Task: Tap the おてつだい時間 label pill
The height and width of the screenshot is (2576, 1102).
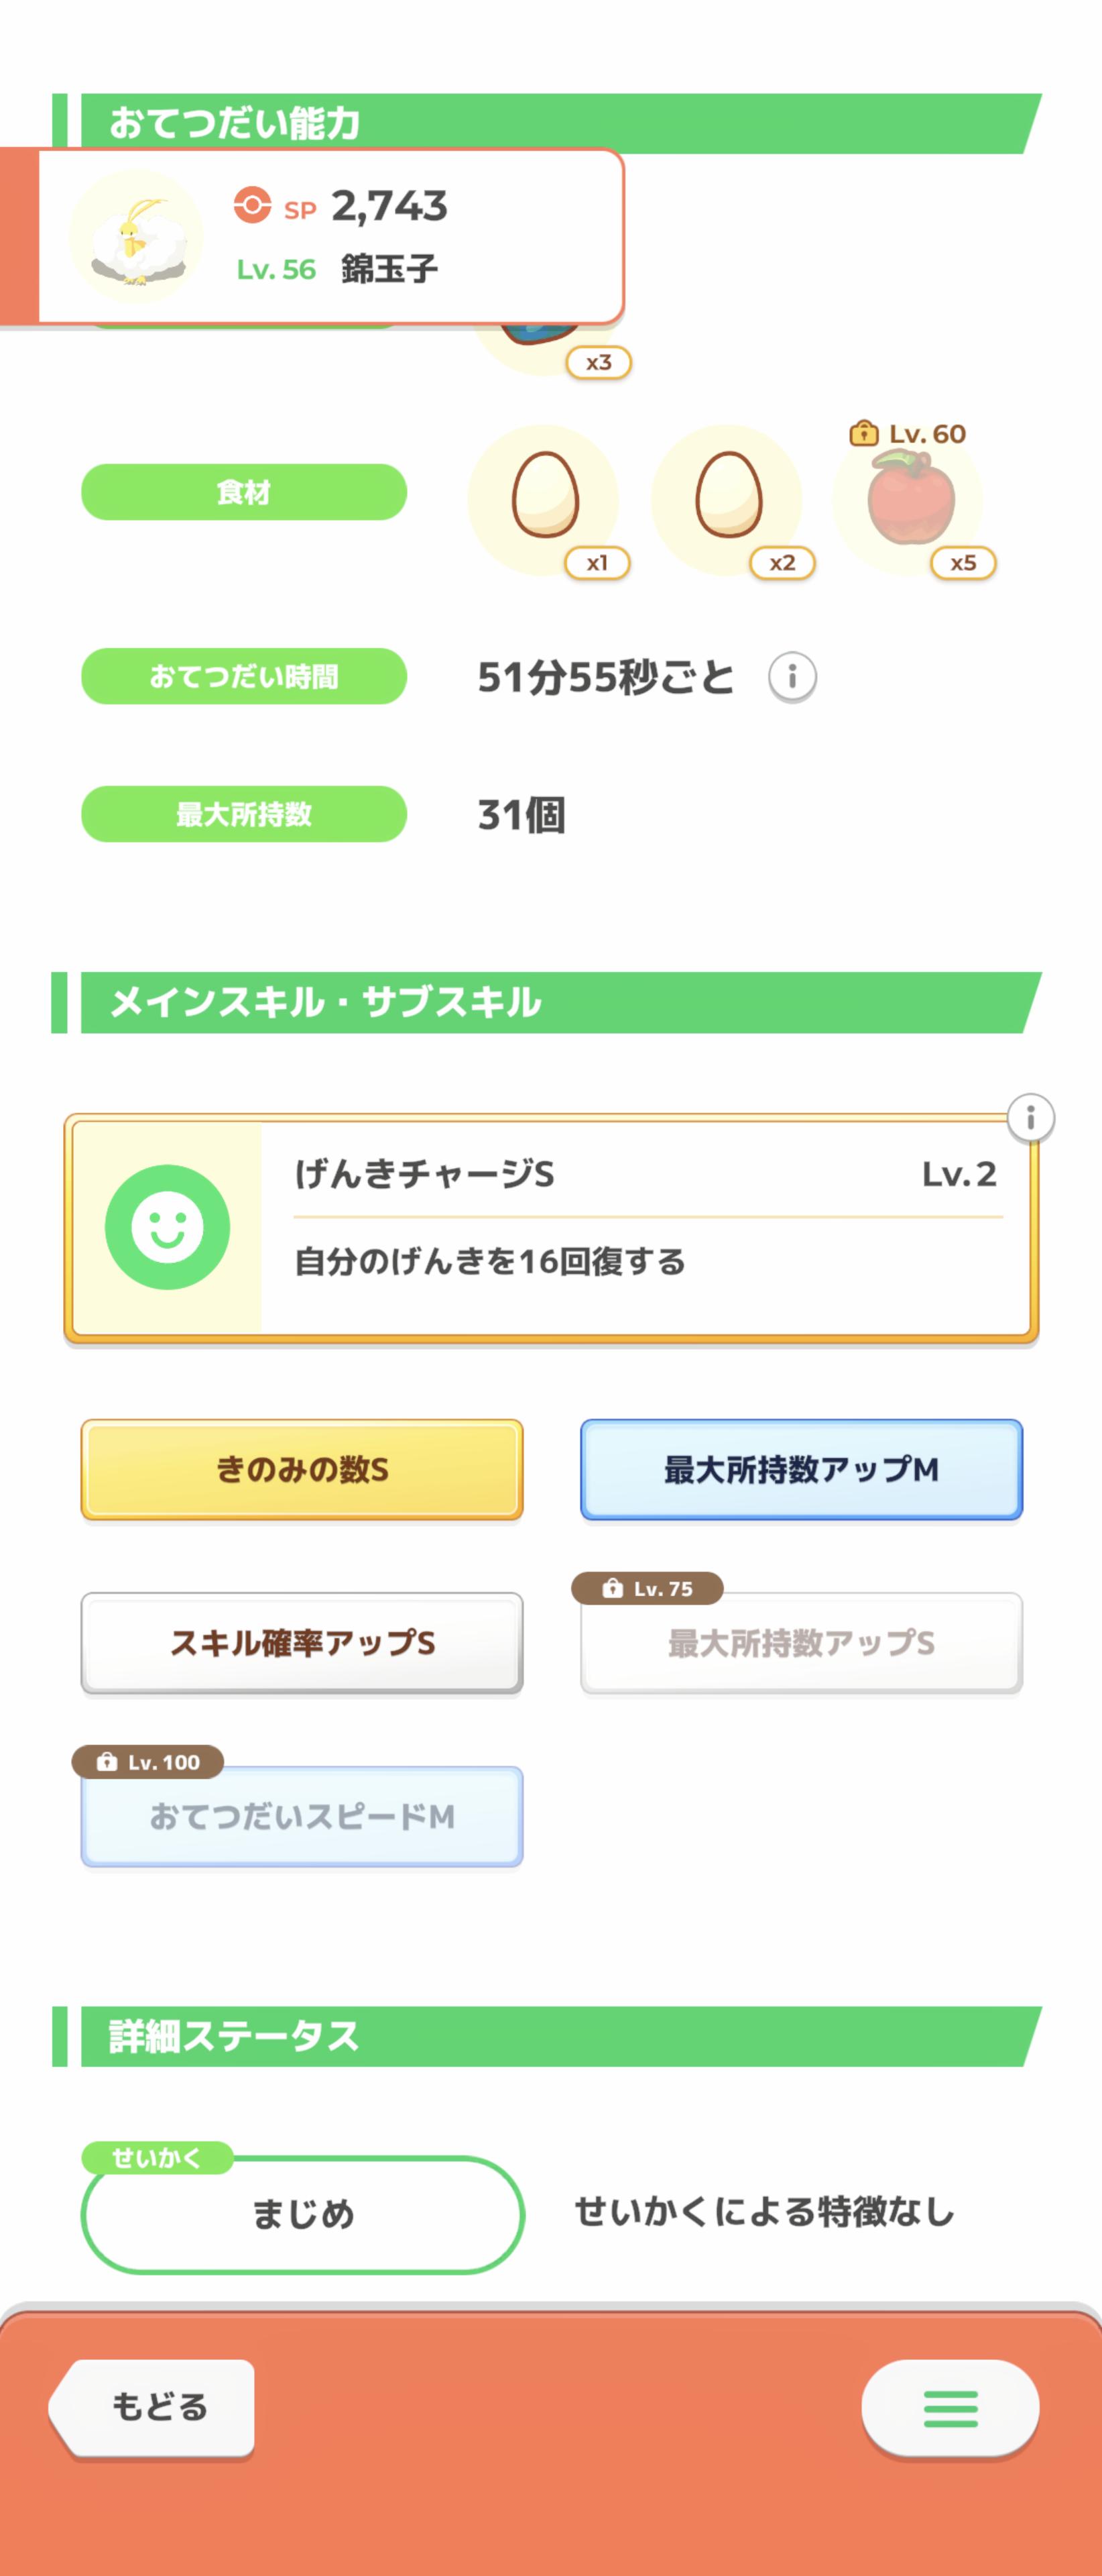Action: click(244, 677)
